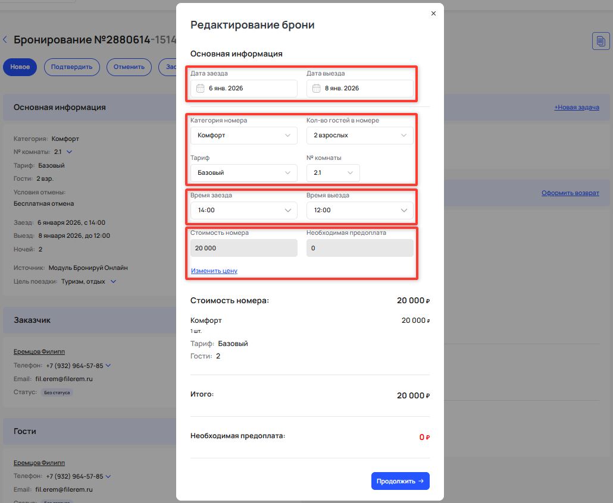
Task: Click the Отменить button
Action: (x=129, y=67)
